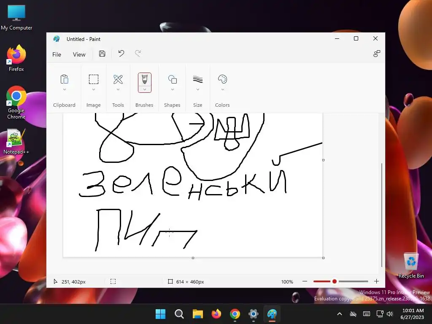Click the bottom-right canvas resize handle
This screenshot has height=324, width=432.
pyautogui.click(x=323, y=258)
